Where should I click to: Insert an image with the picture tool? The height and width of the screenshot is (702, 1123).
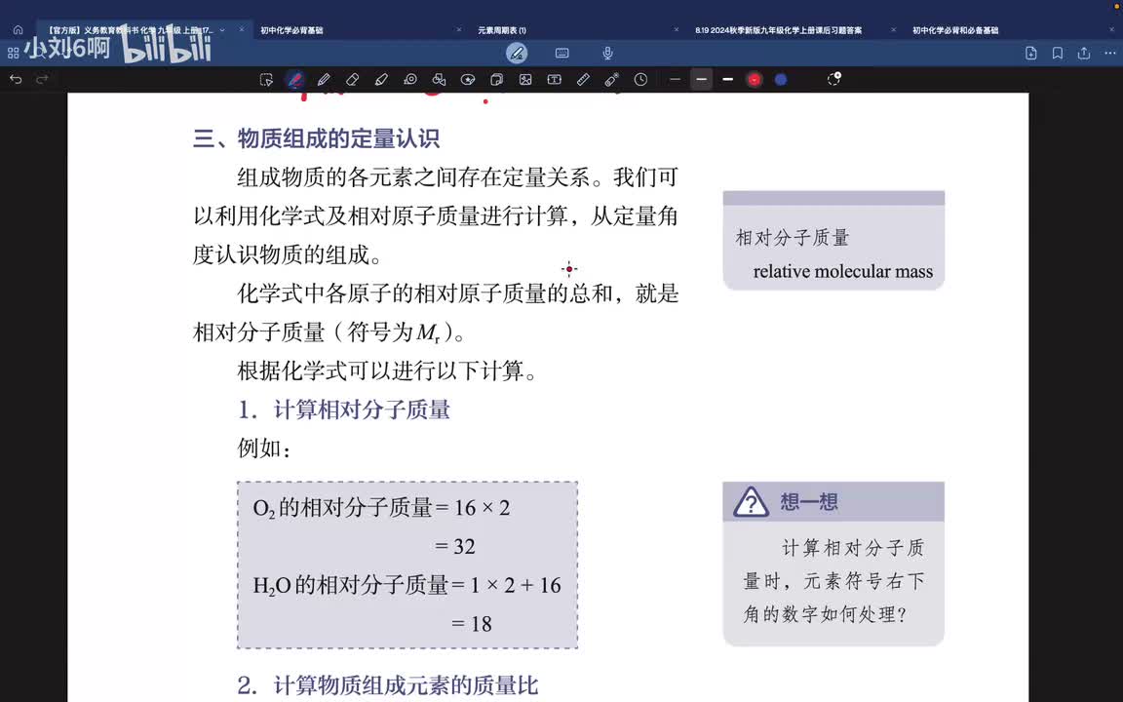point(525,80)
